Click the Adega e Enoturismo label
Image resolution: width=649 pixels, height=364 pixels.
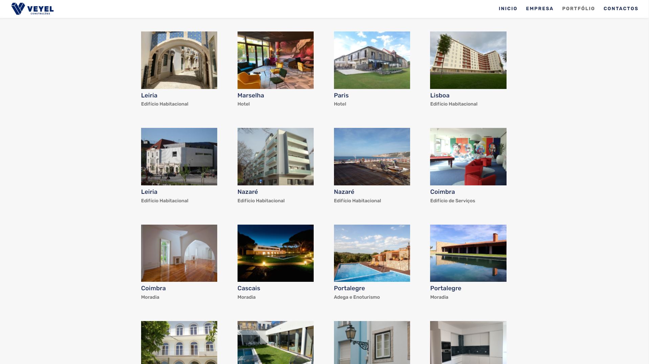(357, 297)
